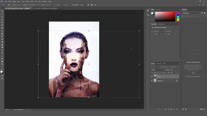Open the Layers panel flyout menu

[180, 64]
